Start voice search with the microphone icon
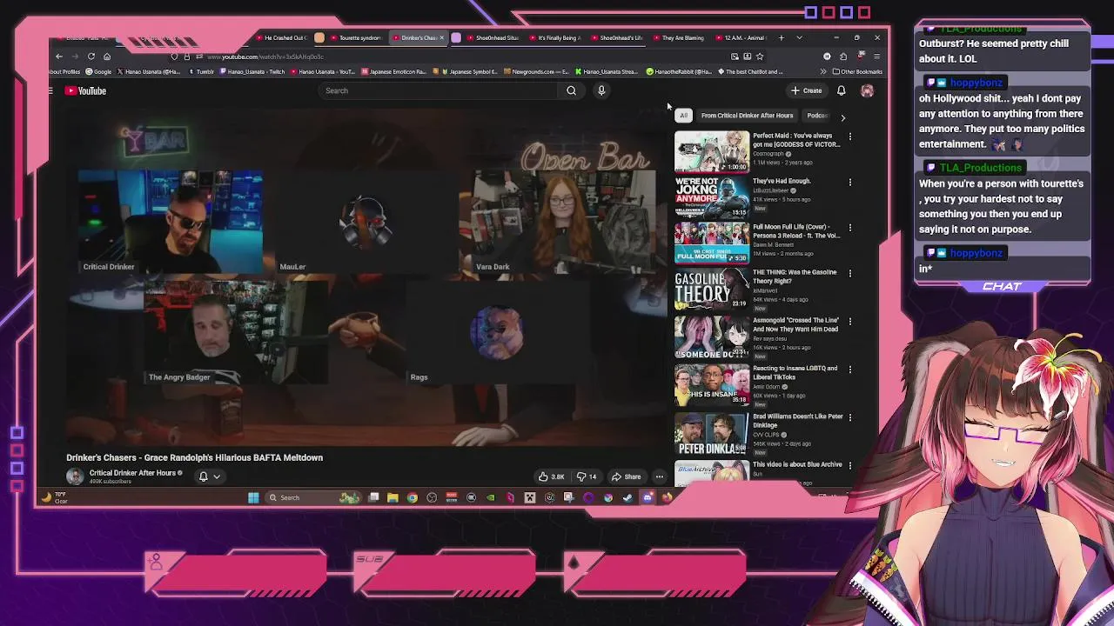Viewport: 1114px width, 626px height. click(x=601, y=90)
